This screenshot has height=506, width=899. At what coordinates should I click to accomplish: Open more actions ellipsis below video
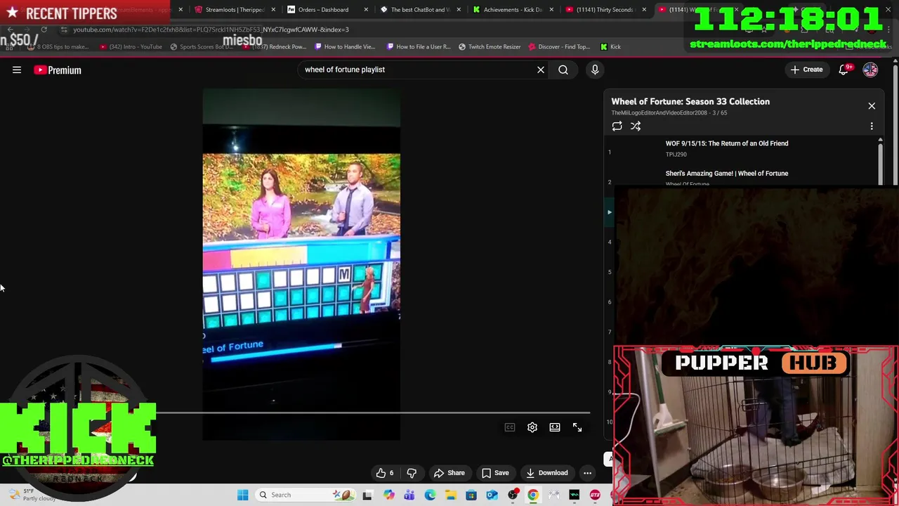pyautogui.click(x=587, y=473)
